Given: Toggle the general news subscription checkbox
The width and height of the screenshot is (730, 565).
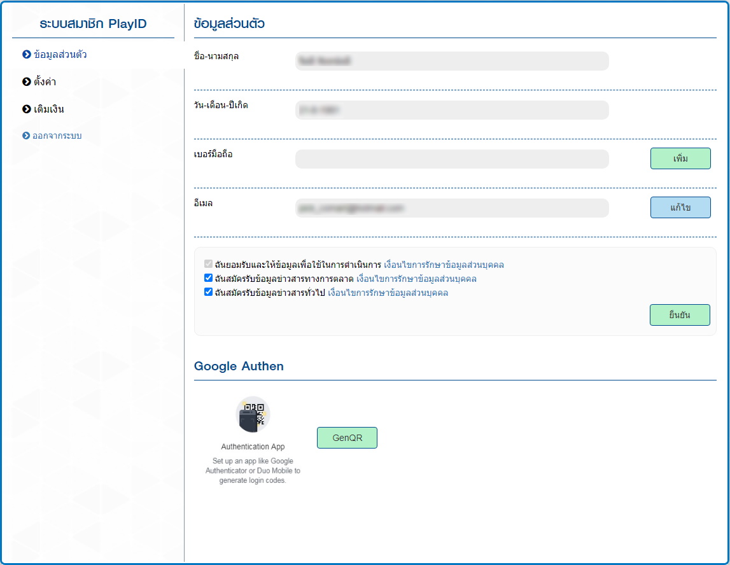Looking at the screenshot, I should coord(208,292).
